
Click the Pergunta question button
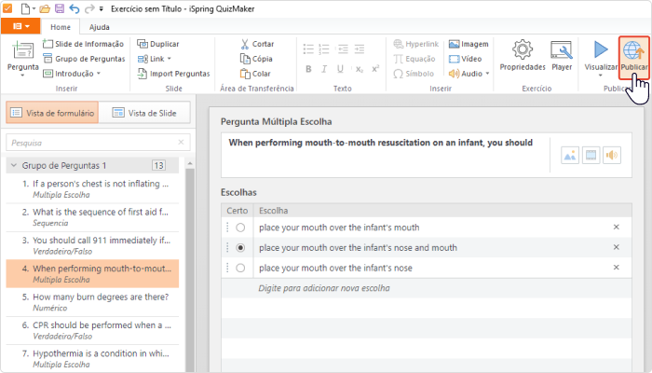23,56
